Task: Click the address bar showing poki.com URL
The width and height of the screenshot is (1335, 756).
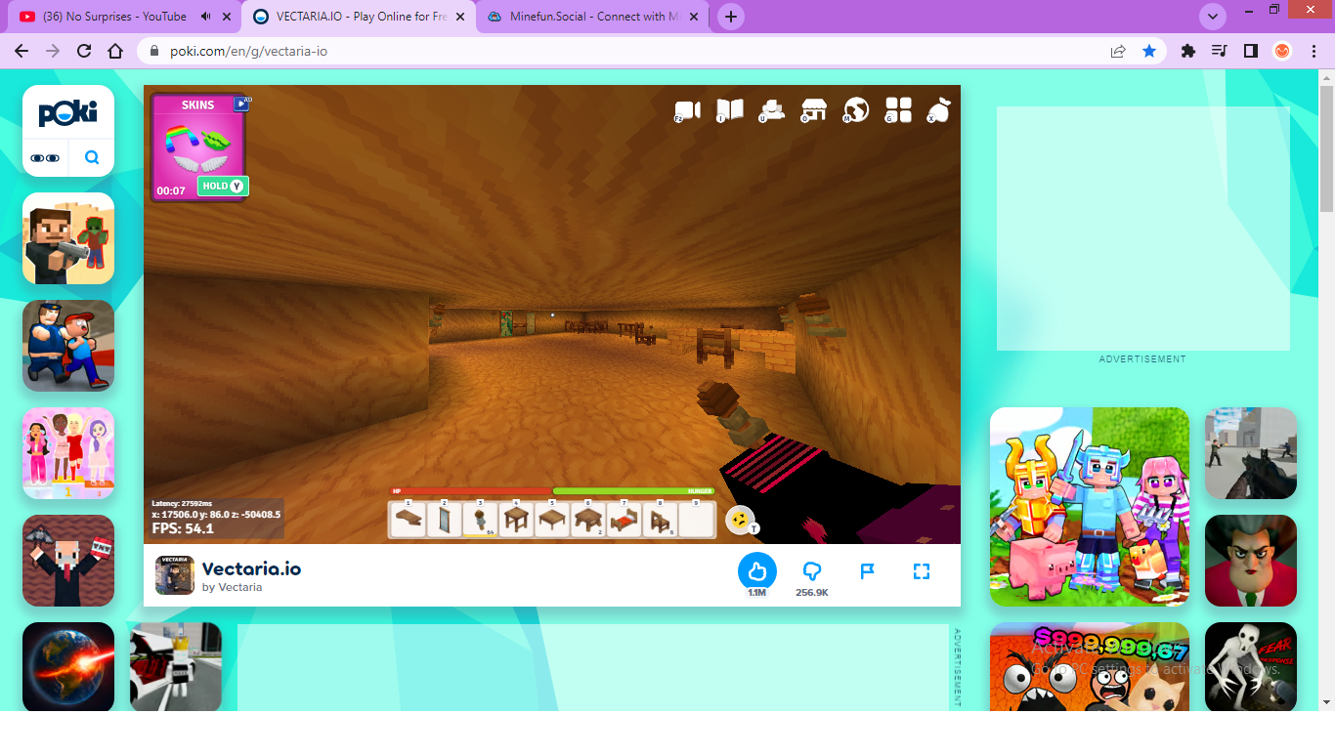Action: pyautogui.click(x=625, y=51)
